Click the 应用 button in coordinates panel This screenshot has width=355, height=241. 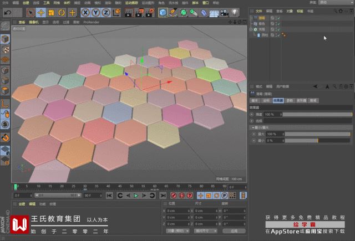point(234,230)
